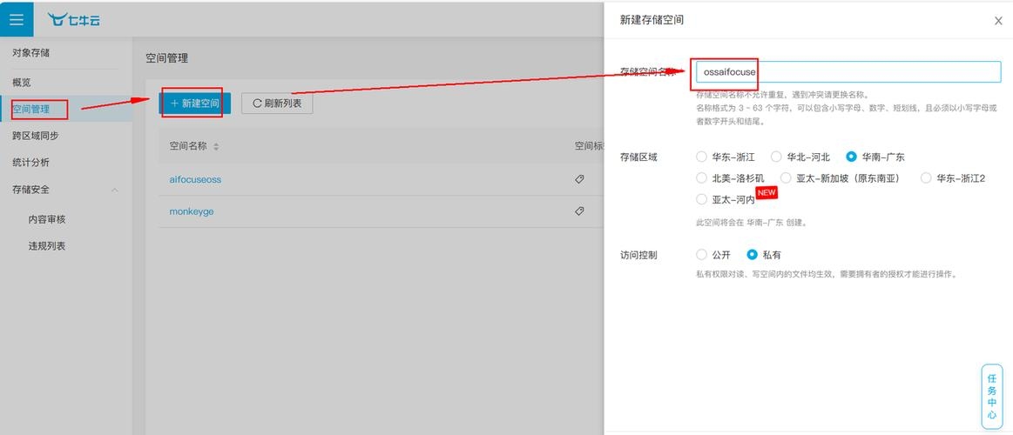Open the hamburger menu icon
Viewport: 1013px width, 435px height.
[17, 19]
